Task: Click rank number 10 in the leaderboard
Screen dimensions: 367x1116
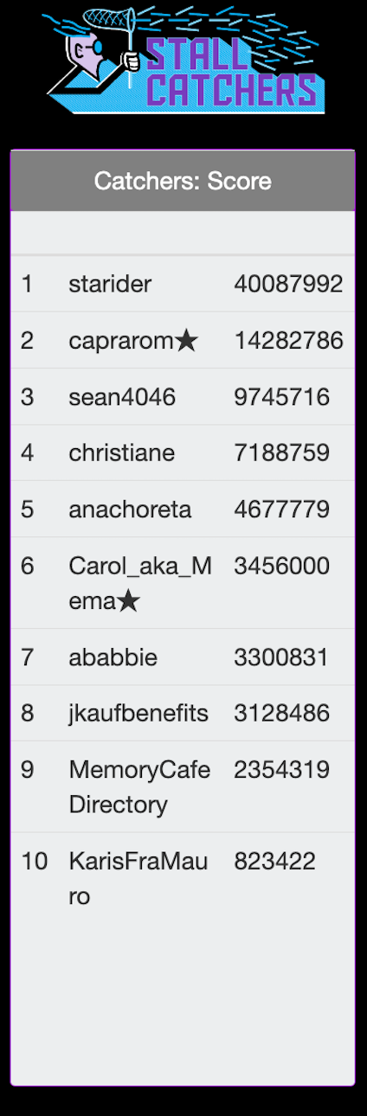Action: click(x=35, y=862)
